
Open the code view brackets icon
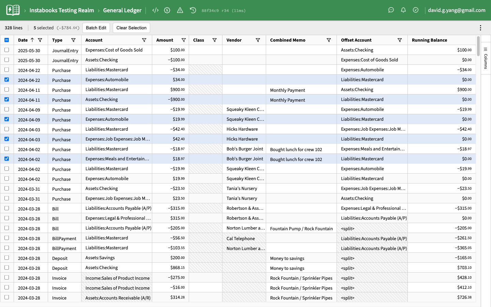pyautogui.click(x=155, y=10)
